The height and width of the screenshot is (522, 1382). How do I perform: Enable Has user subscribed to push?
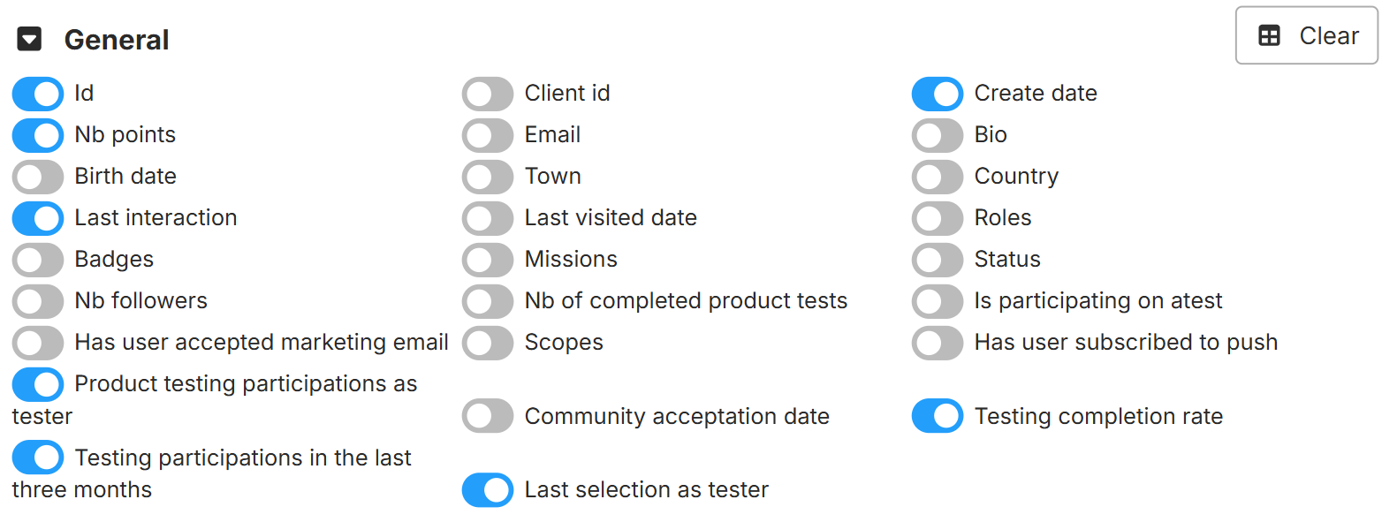[938, 343]
